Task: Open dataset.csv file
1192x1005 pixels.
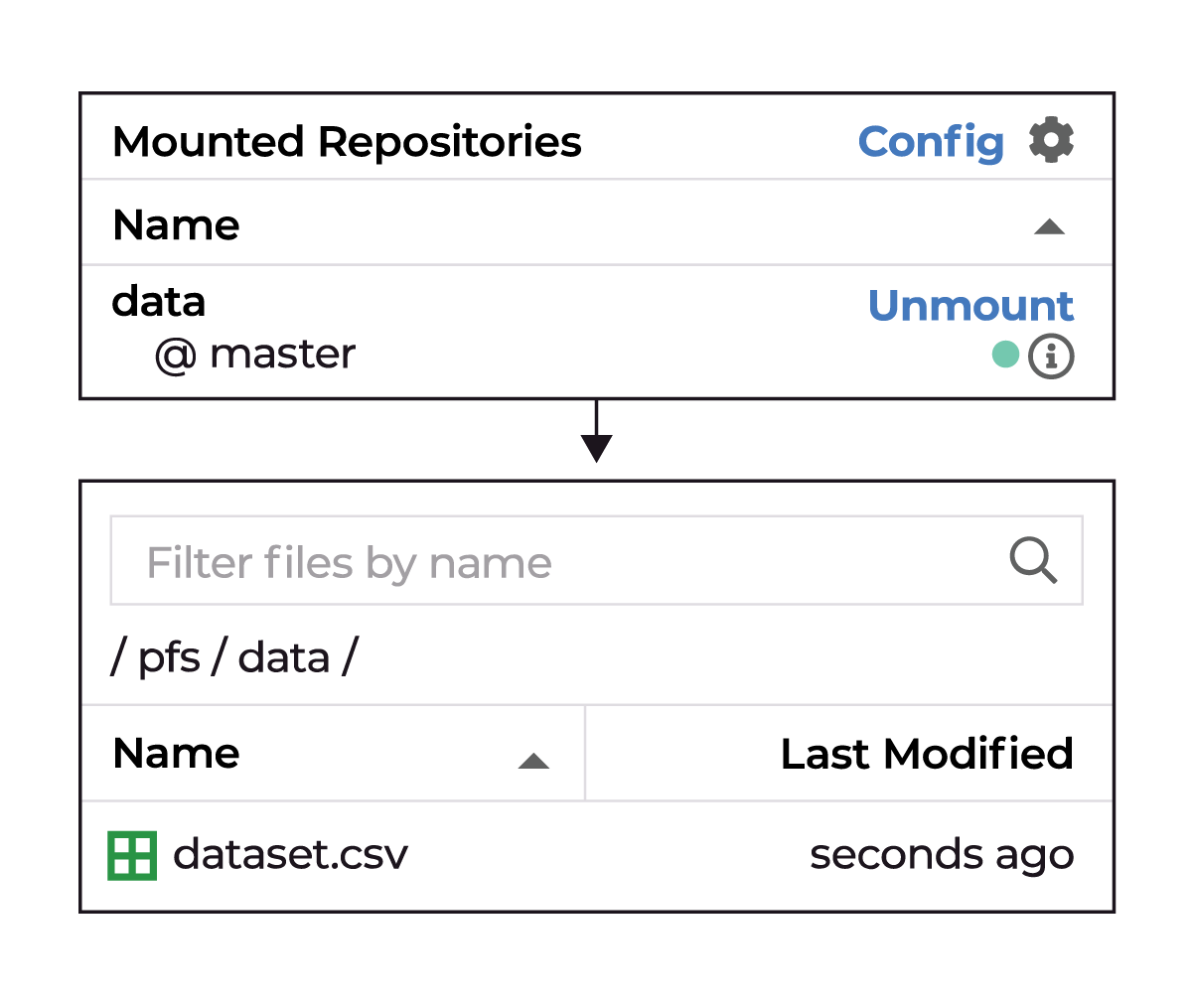Action: 290,854
